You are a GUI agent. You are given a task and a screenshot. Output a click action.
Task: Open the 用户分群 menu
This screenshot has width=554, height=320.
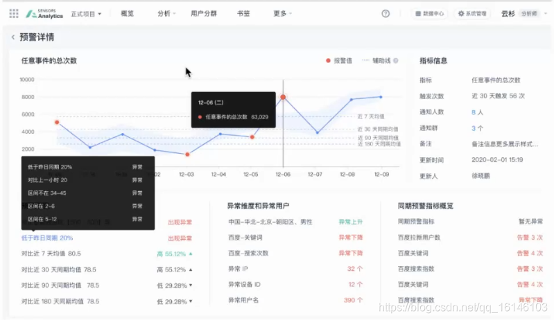click(204, 13)
